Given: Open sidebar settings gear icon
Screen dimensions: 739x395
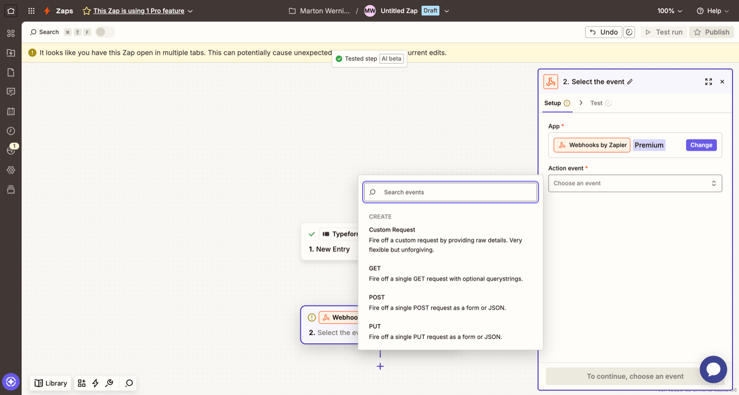Looking at the screenshot, I should click(11, 170).
